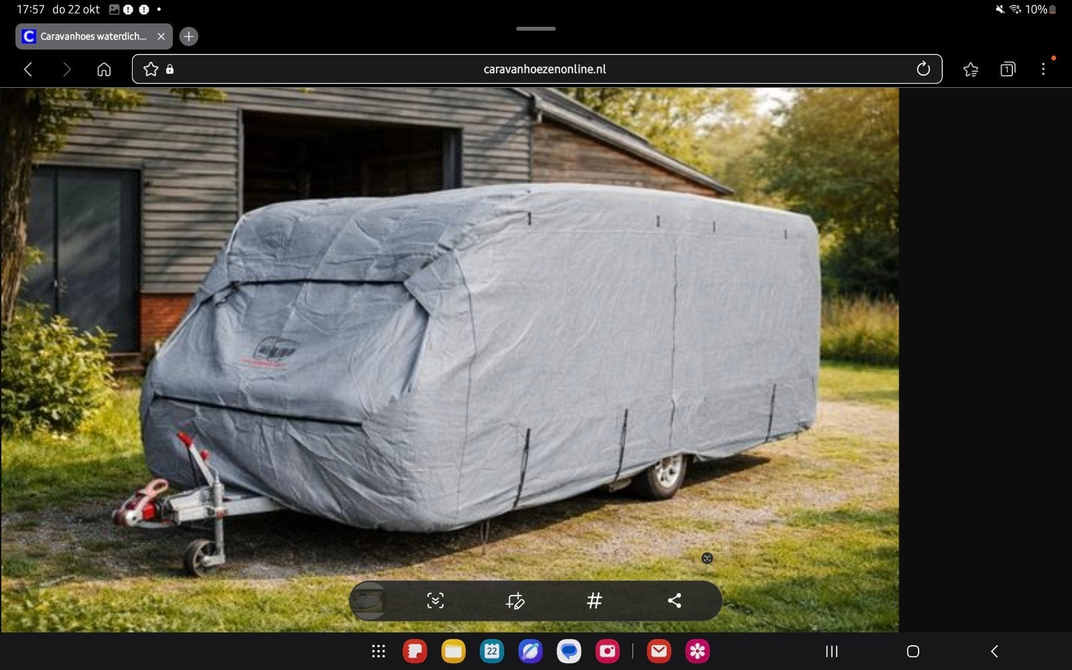
Task: Launch the Gallery flower app
Action: point(697,651)
